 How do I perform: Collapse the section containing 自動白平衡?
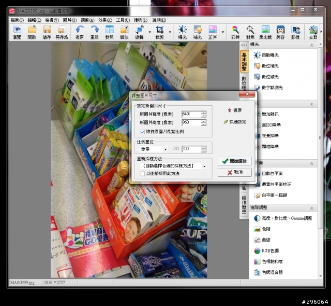click(311, 163)
